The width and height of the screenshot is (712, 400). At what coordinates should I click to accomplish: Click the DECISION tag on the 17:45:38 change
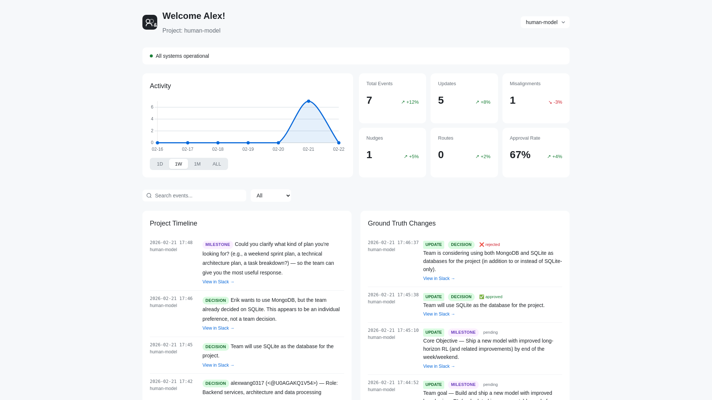pyautogui.click(x=461, y=297)
